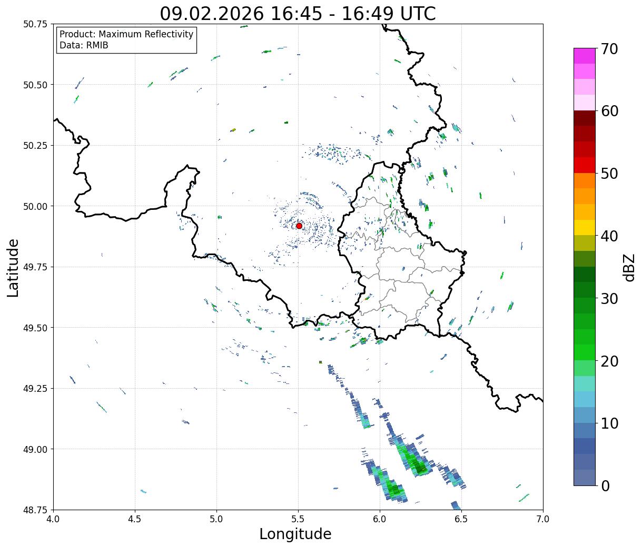Click the colorbar tick label 50
Image resolution: width=642 pixels, height=547 pixels.
click(609, 174)
